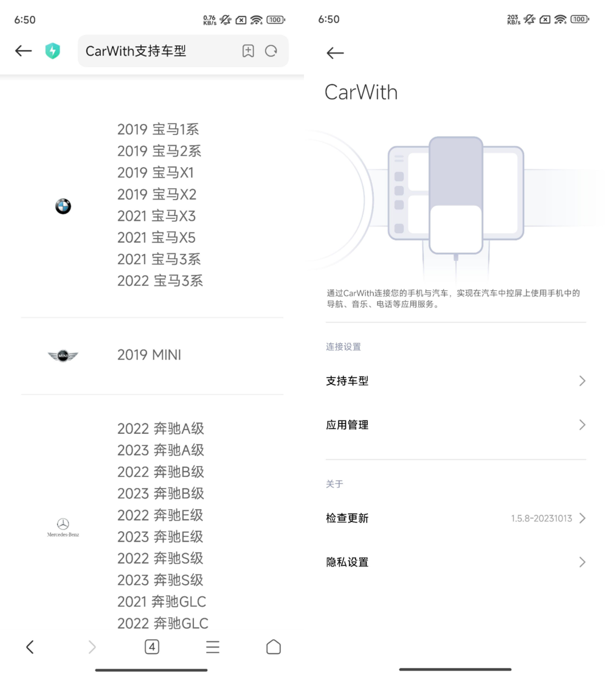
Task: Check for updates via 检查更新
Action: point(347,518)
